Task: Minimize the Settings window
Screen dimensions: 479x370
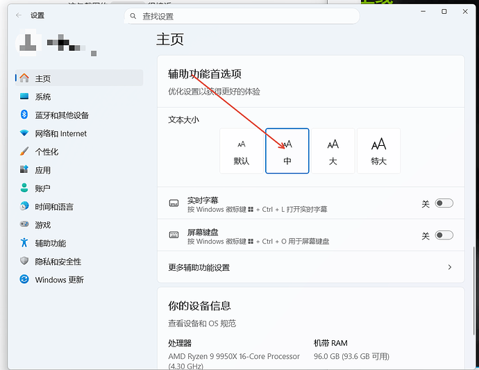Action: pos(423,12)
